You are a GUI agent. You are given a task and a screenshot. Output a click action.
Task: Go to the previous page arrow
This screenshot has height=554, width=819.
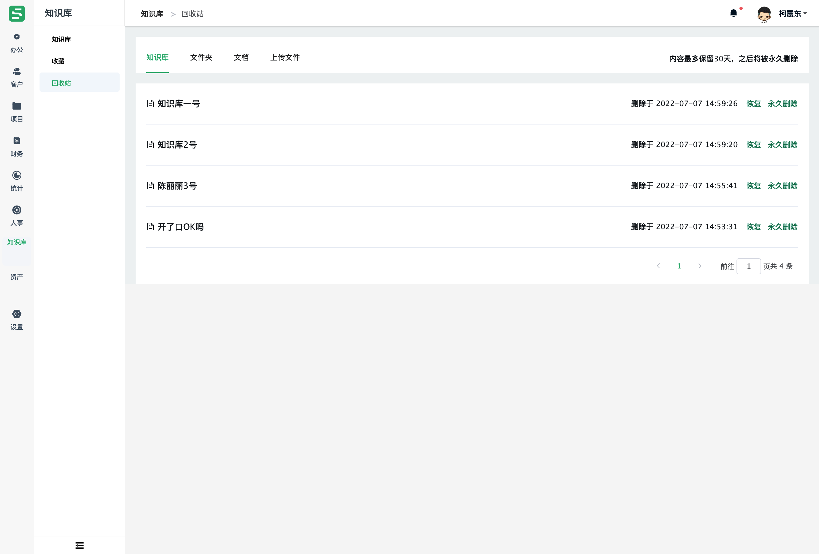coord(658,266)
